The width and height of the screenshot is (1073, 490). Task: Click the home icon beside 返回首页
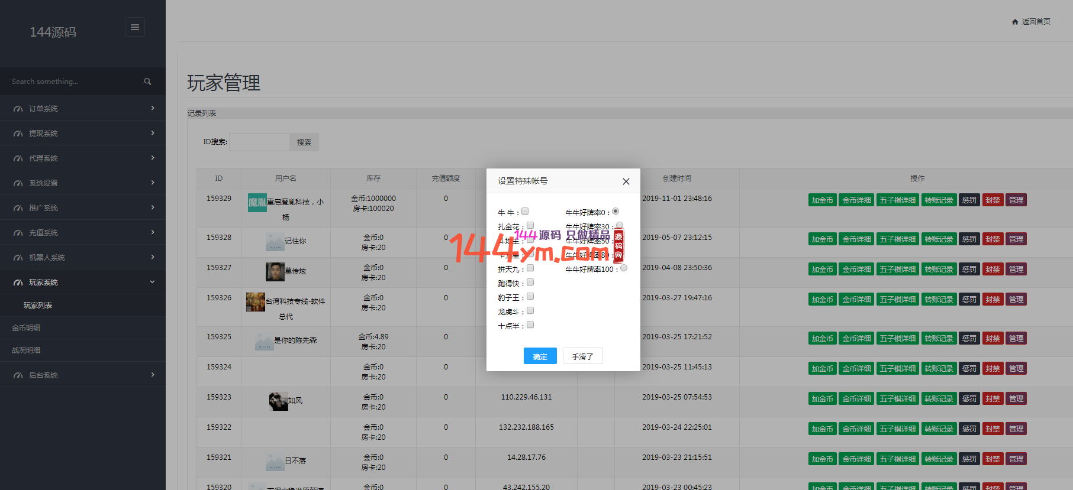[1015, 22]
